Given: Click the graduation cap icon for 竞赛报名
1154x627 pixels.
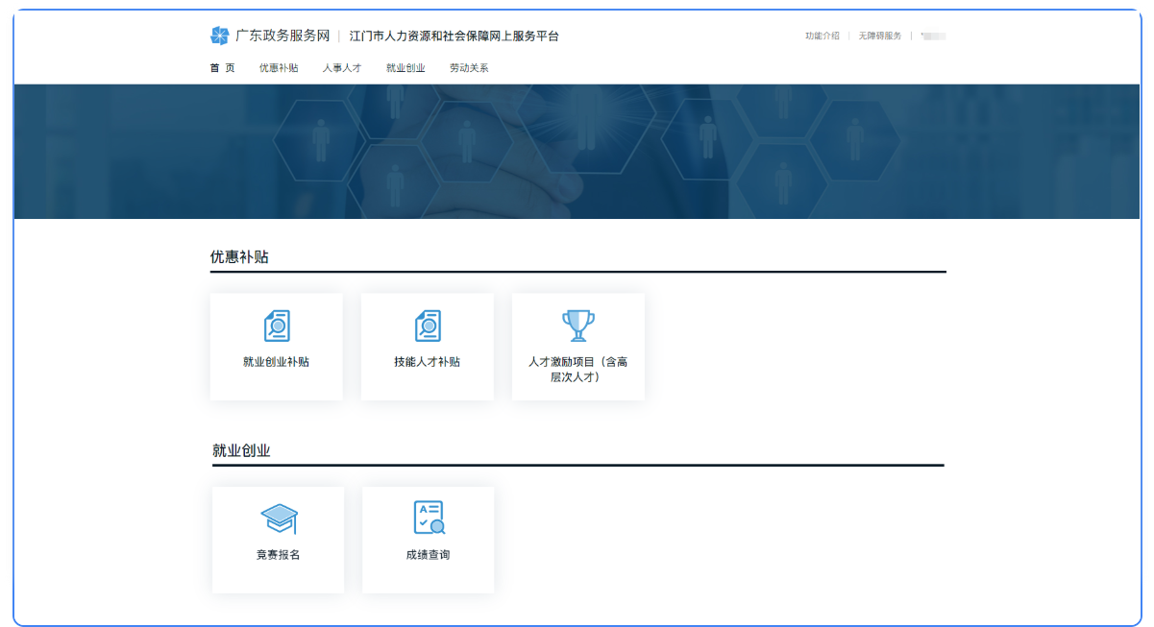Looking at the screenshot, I should click(x=279, y=518).
